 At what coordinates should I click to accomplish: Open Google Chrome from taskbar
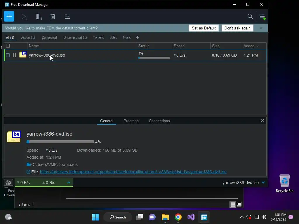(x=178, y=217)
